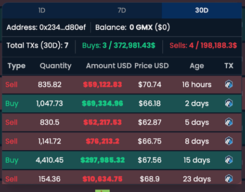Click the Quantity column header
Image resolution: width=245 pixels, height=192 pixels.
(x=55, y=66)
